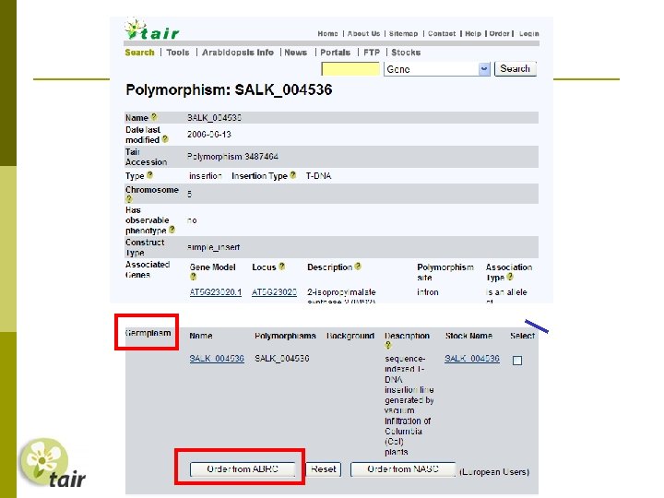
Task: Open SALK_004536 germplasm name link
Action: [x=217, y=359]
